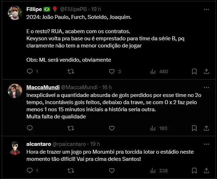Viewport: 217px width, 179px height.
Task: Bookmark Fillipe's tweet
Action: (x=194, y=71)
